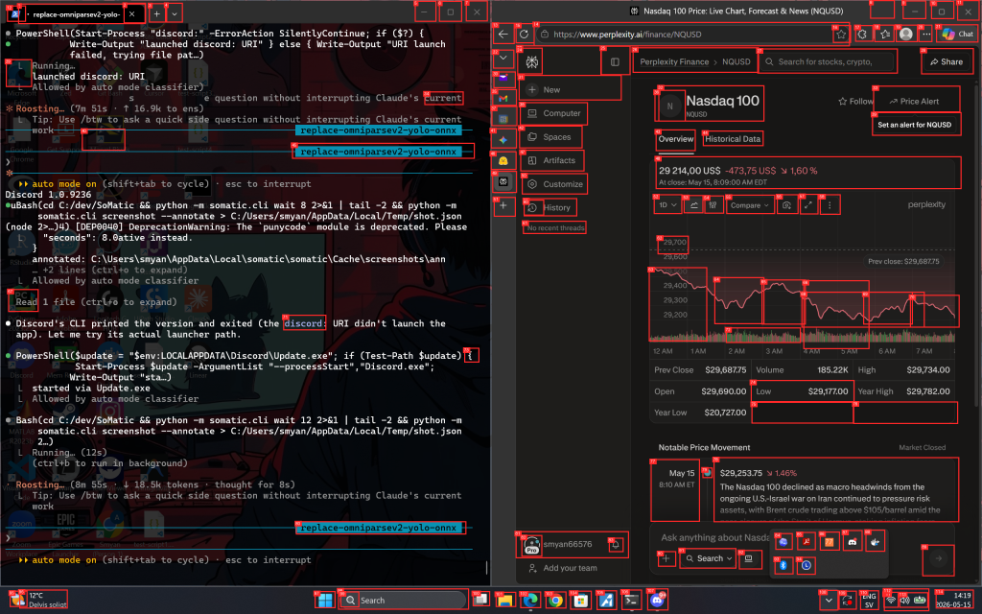
Task: Open the ENG SV language switcher
Action: (x=869, y=601)
